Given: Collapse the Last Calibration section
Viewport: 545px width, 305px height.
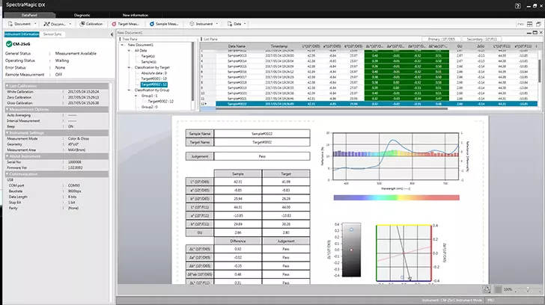Looking at the screenshot, I should [7, 86].
